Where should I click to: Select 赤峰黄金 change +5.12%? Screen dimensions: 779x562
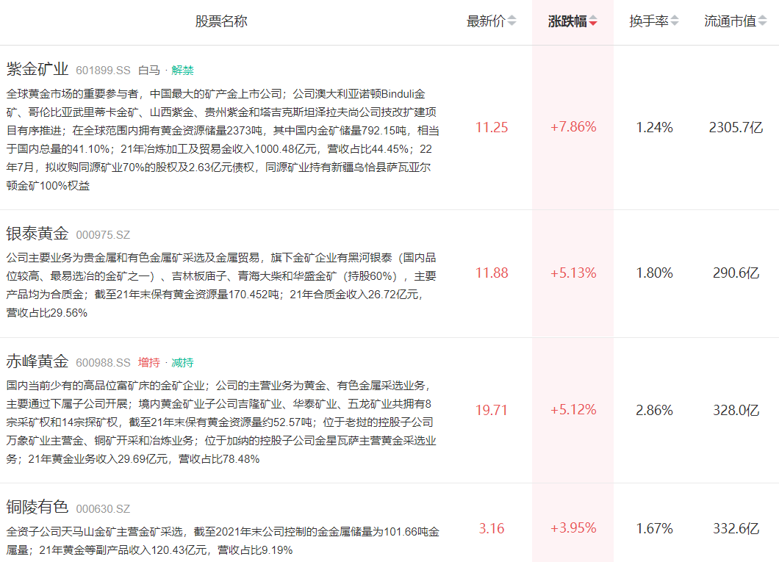click(572, 410)
